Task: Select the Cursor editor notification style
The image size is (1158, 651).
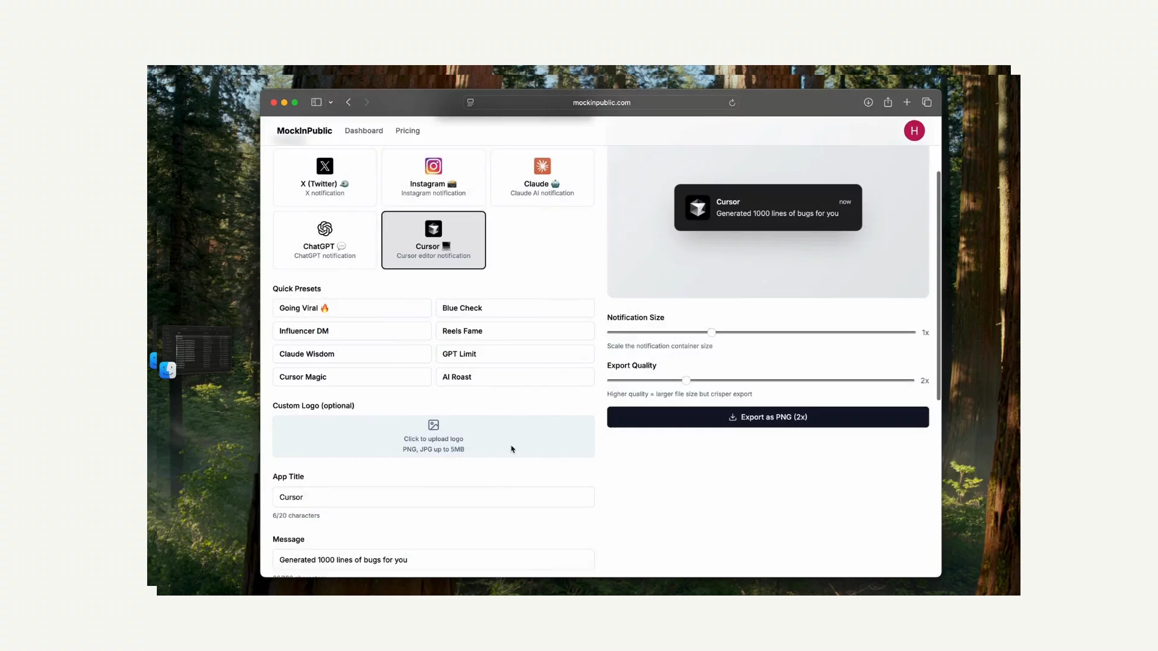Action: (433, 240)
